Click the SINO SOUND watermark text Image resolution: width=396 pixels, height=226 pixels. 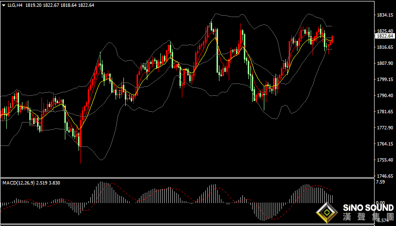[x=368, y=208]
